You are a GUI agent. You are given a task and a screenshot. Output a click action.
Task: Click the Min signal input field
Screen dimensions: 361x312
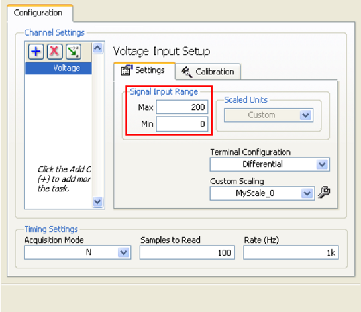click(x=182, y=124)
